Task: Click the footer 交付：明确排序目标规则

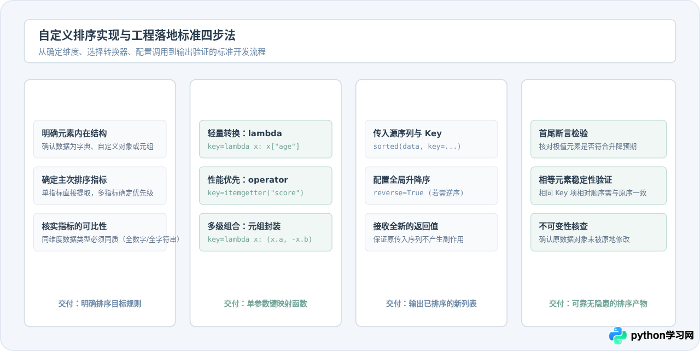Action: (100, 303)
